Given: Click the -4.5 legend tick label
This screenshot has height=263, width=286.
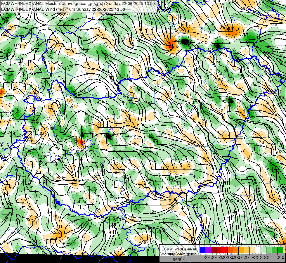Looking at the screenshot, I should tap(211, 257).
